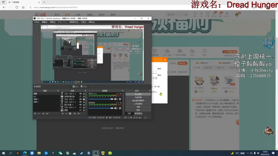Toggle visibility of video capture device source
This screenshot has height=156, width=278.
[81, 96]
